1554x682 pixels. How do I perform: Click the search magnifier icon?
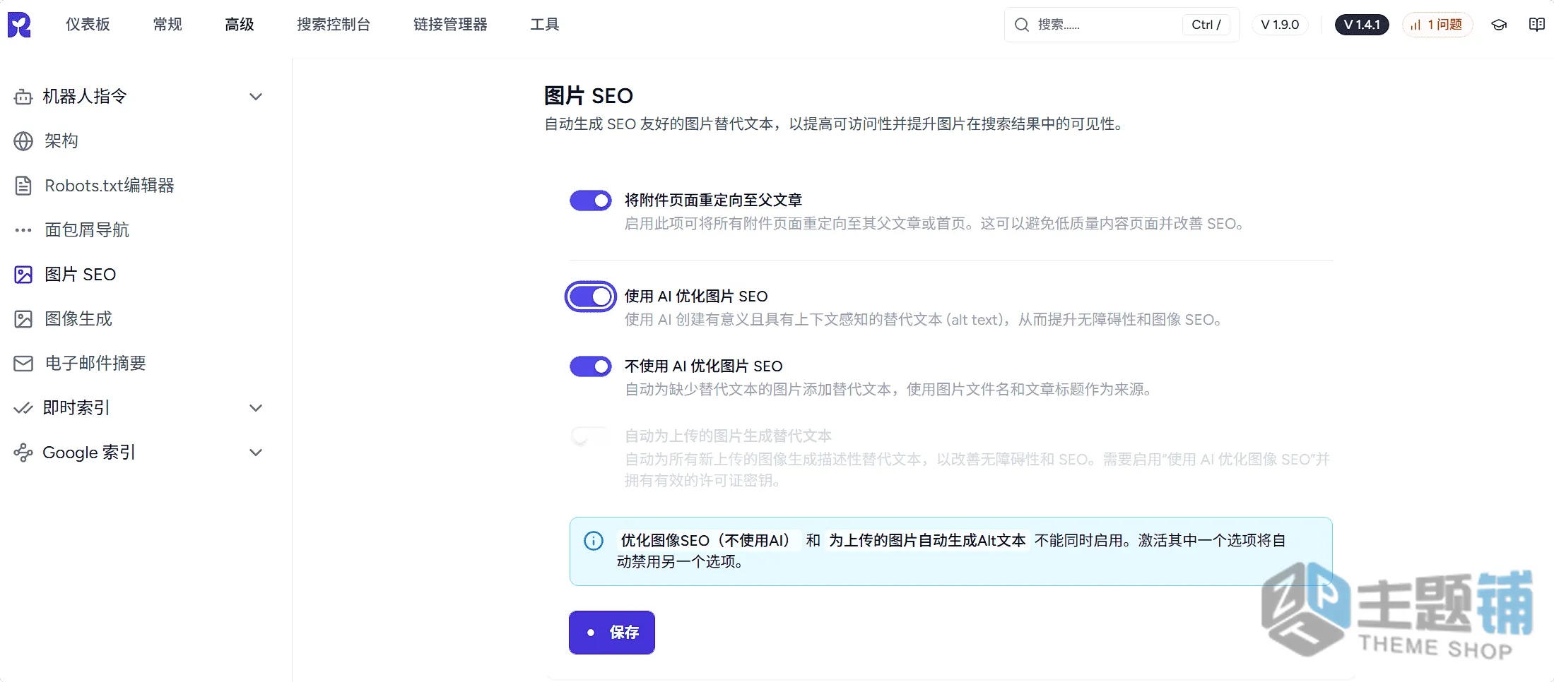[x=1021, y=25]
